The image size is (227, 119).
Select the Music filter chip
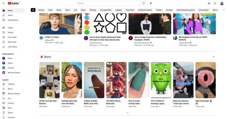[x=59, y=10]
